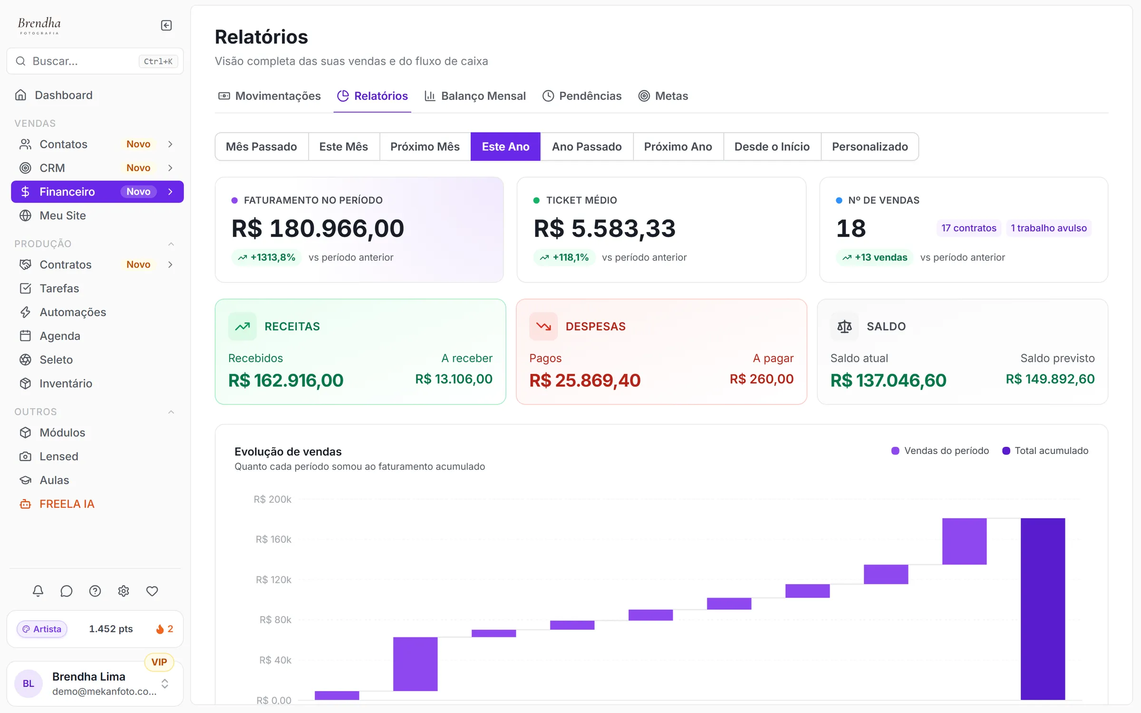Viewport: 1141px width, 713px height.
Task: Click the Seleto aperture icon
Action: 25,359
